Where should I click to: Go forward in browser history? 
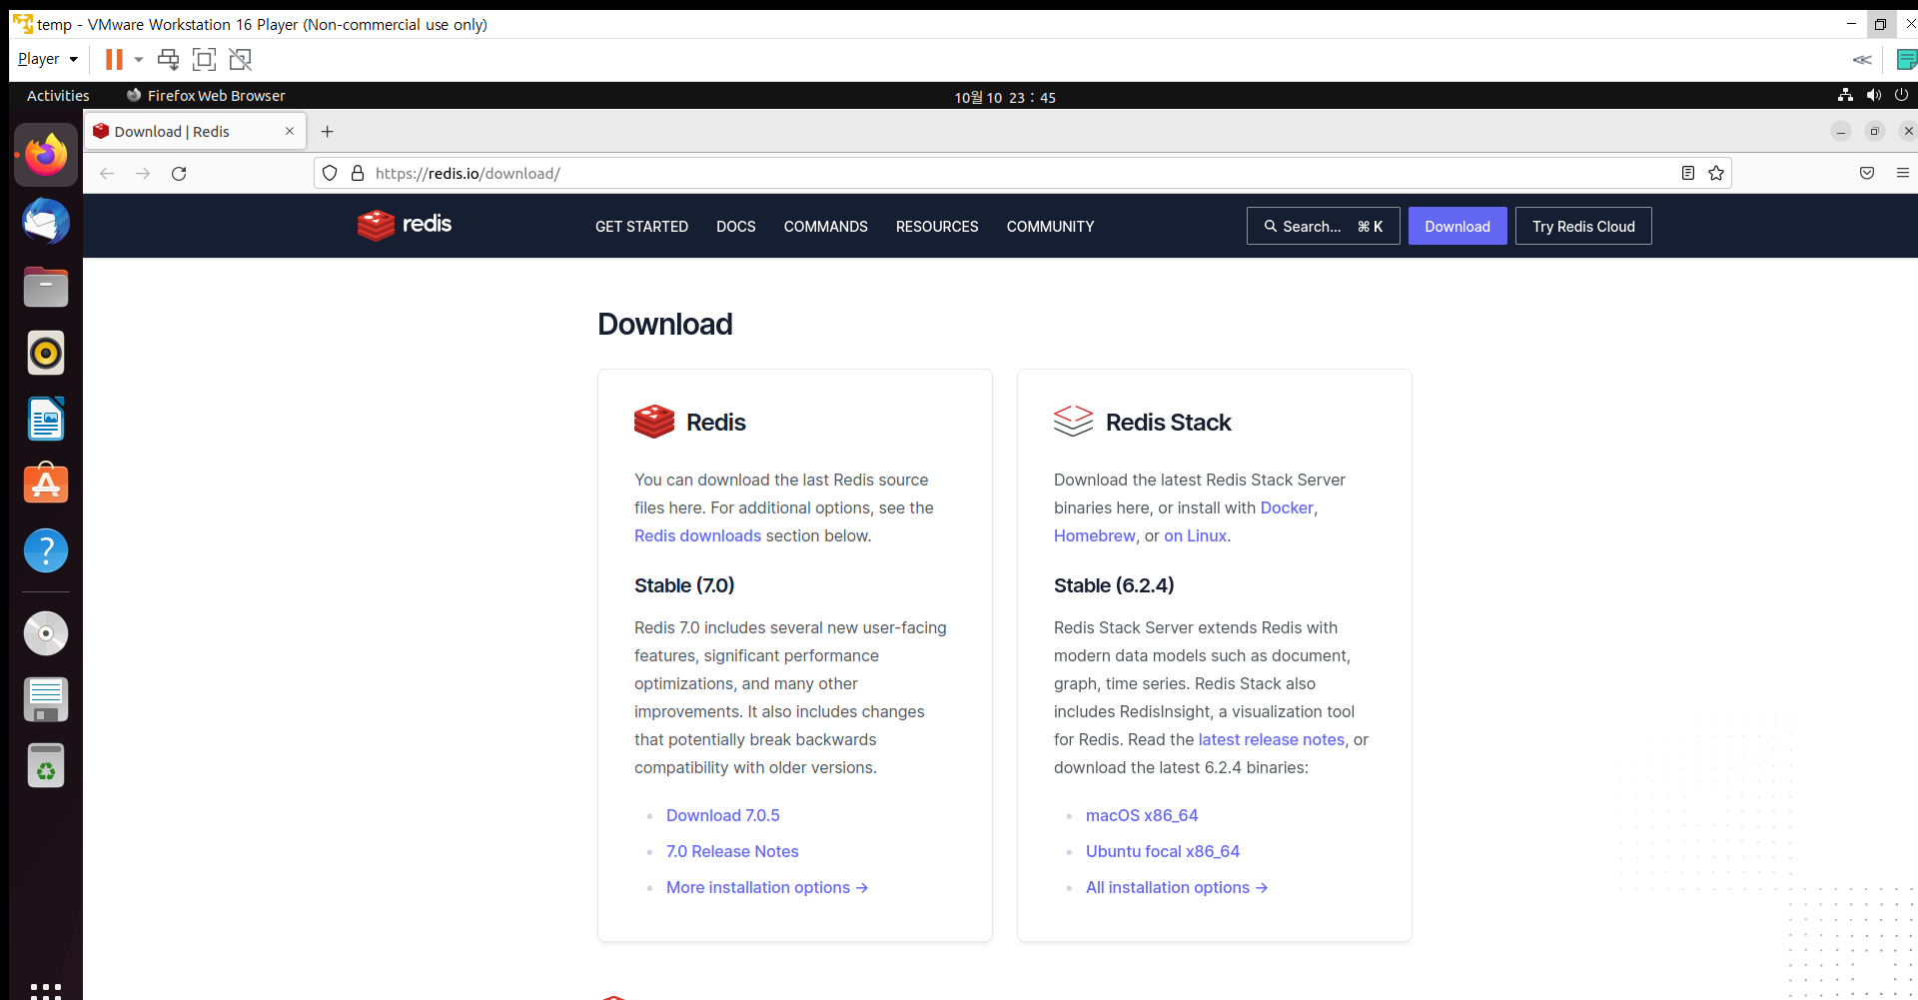click(x=143, y=174)
